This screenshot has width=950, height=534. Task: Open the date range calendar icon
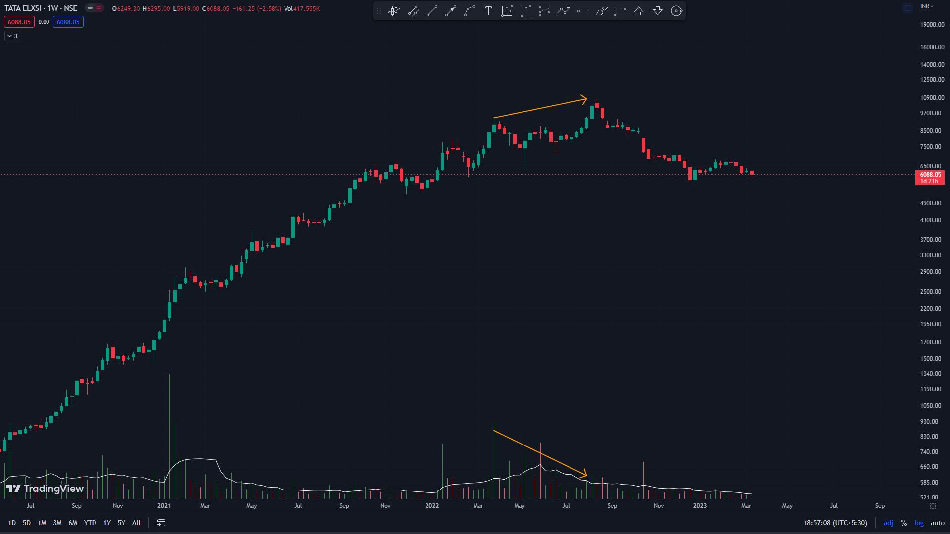(161, 523)
